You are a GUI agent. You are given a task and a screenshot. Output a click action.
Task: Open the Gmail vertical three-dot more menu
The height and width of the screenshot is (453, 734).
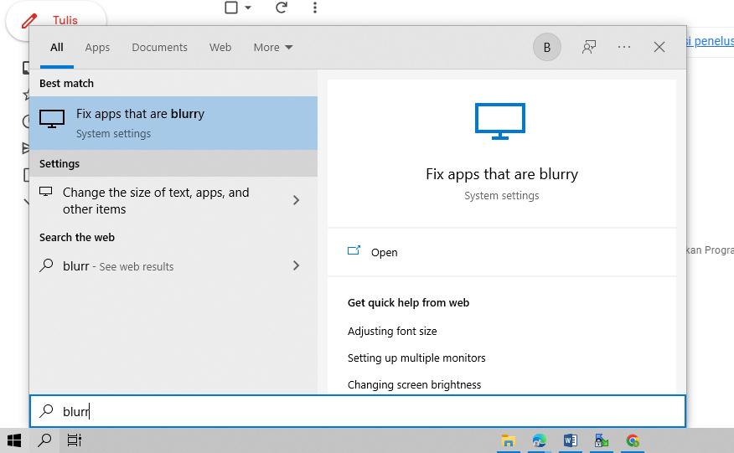coord(314,8)
